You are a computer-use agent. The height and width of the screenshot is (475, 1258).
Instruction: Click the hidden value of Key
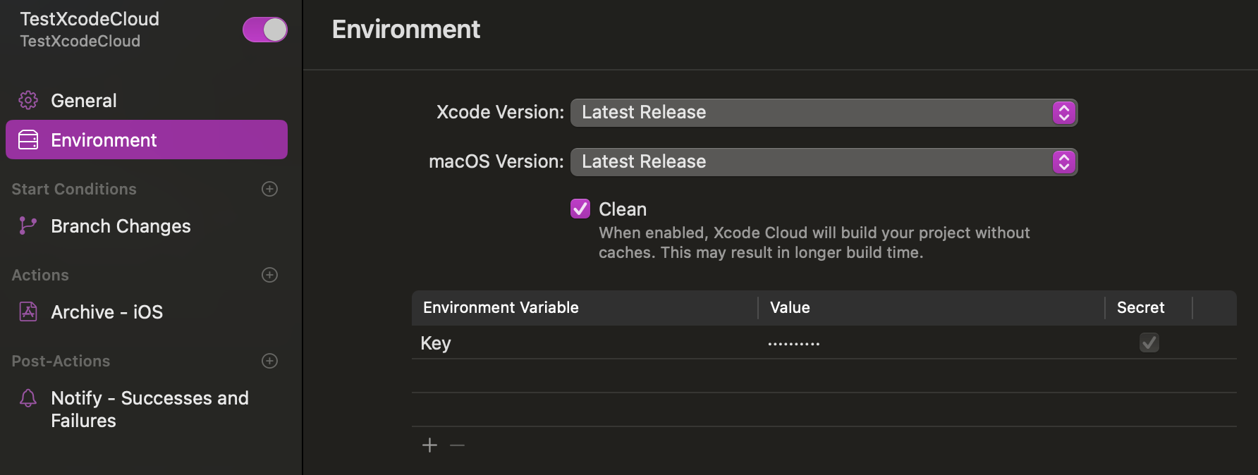(x=794, y=344)
